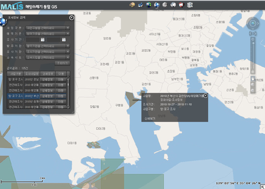Click the results list scrollbar down arrow
The width and height of the screenshot is (265, 189).
tap(68, 107)
